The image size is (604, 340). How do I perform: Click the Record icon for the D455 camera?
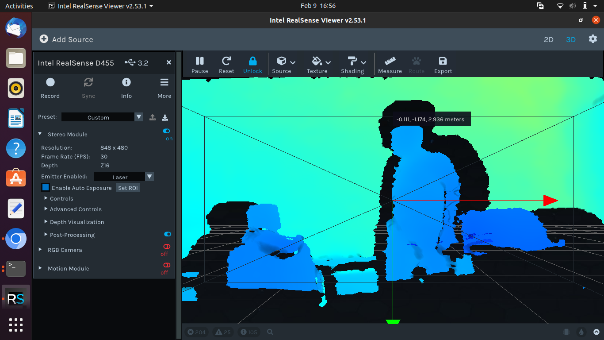pyautogui.click(x=50, y=82)
